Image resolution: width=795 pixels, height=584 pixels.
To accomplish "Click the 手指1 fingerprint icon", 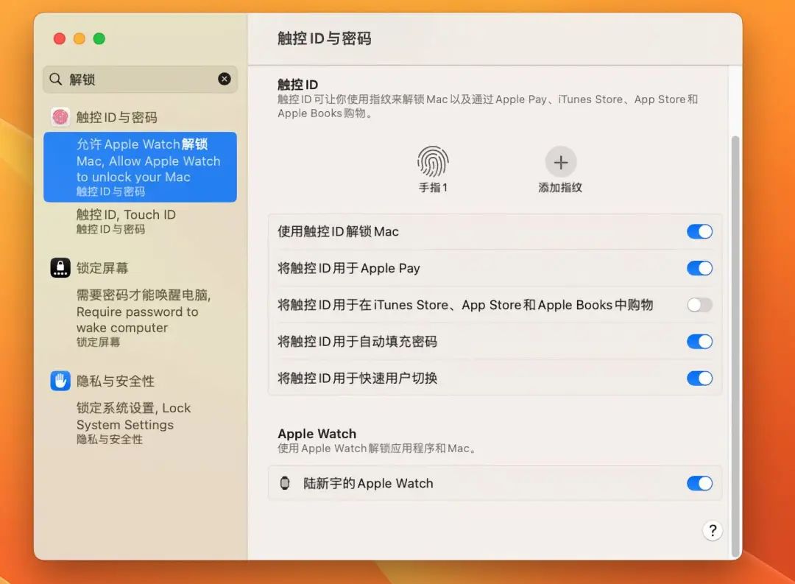I will [433, 161].
